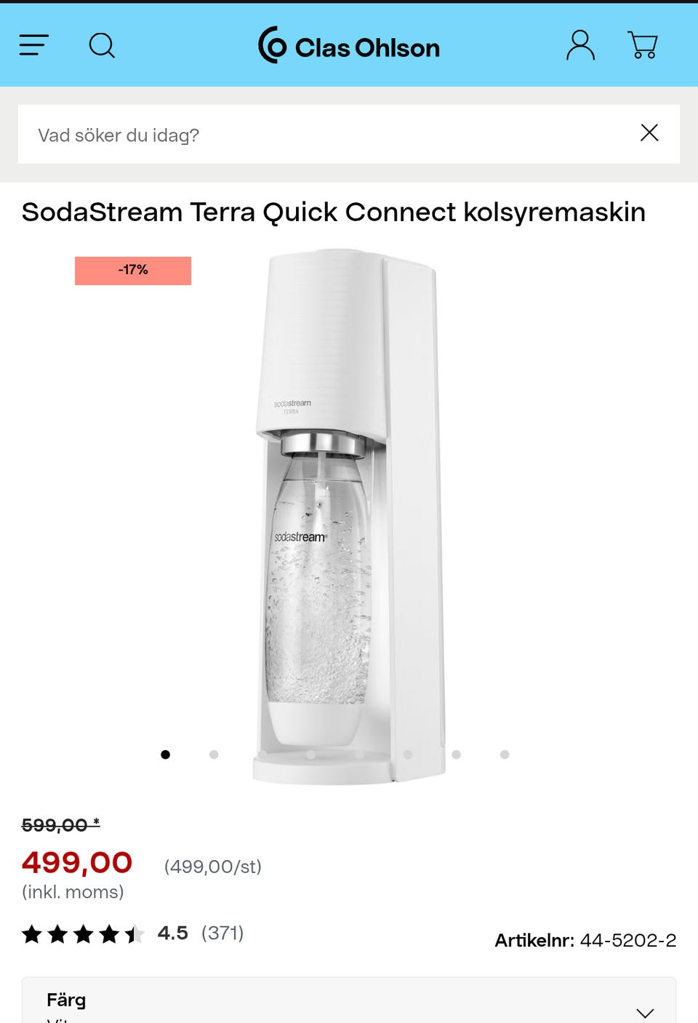
Task: Select the second-to-last carousel dot
Action: [x=456, y=755]
